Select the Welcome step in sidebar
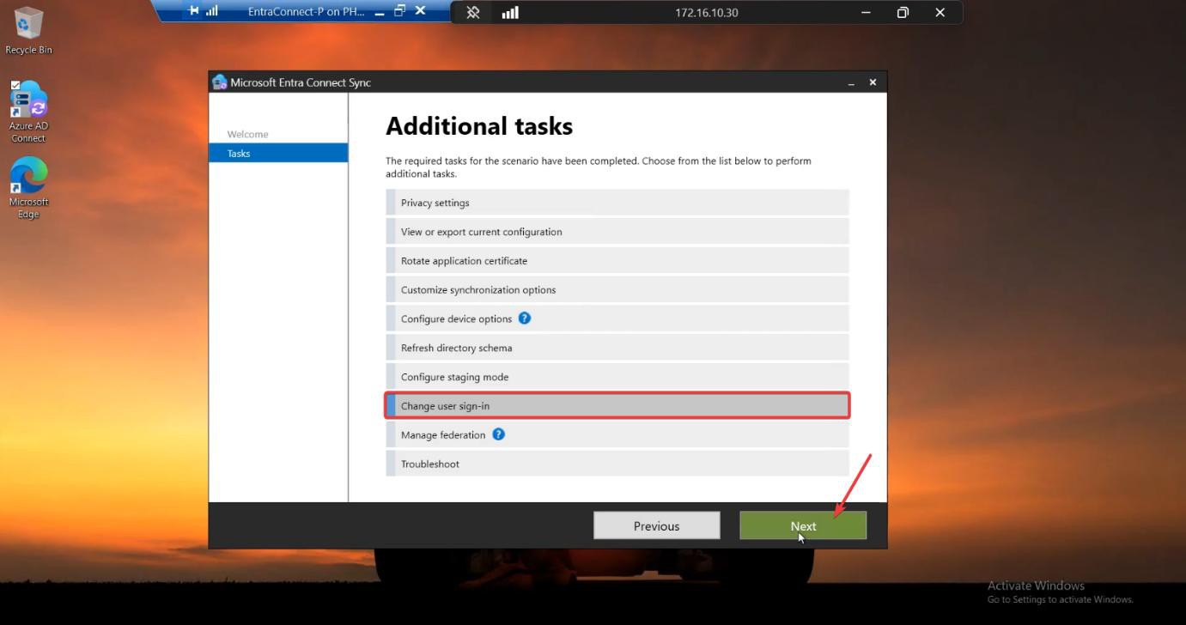1186x625 pixels. (247, 134)
